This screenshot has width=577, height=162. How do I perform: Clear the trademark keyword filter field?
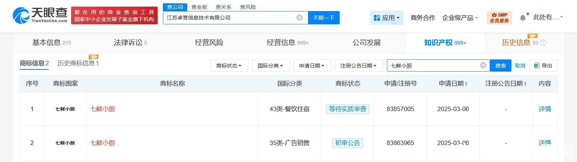(x=483, y=66)
